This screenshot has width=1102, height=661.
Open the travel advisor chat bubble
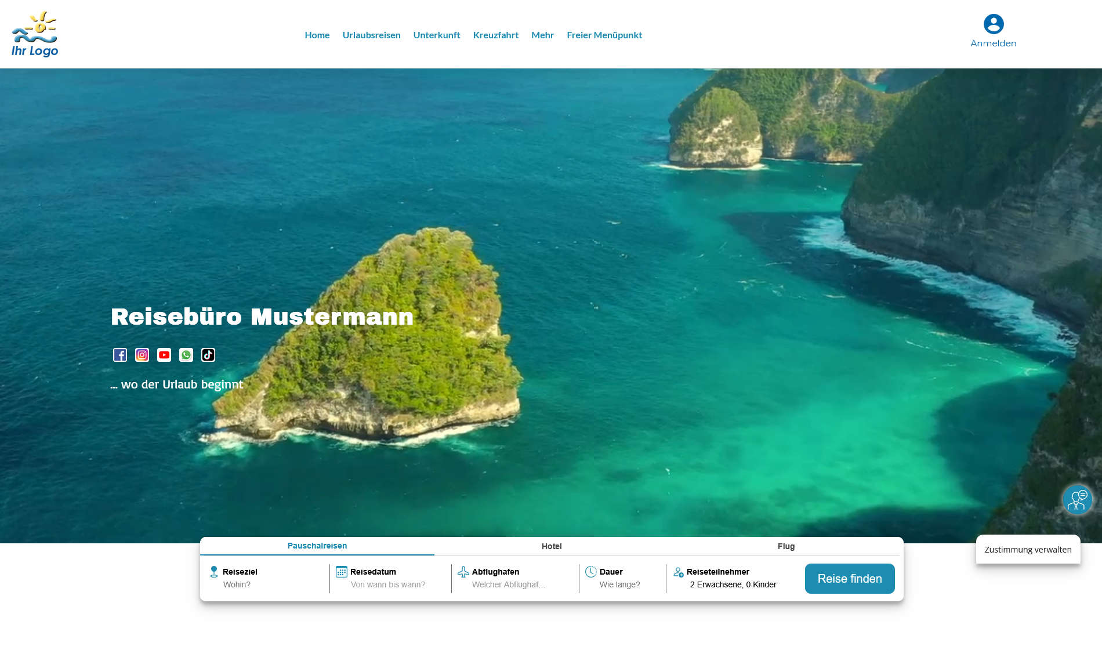tap(1077, 499)
